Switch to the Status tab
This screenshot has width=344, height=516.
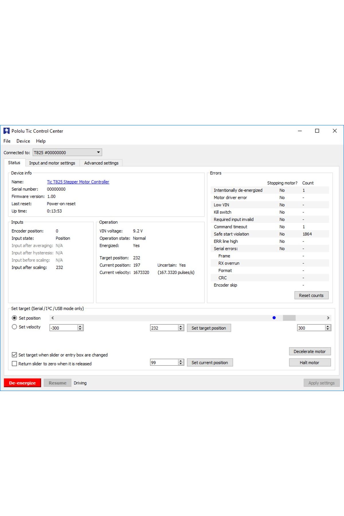click(x=14, y=163)
